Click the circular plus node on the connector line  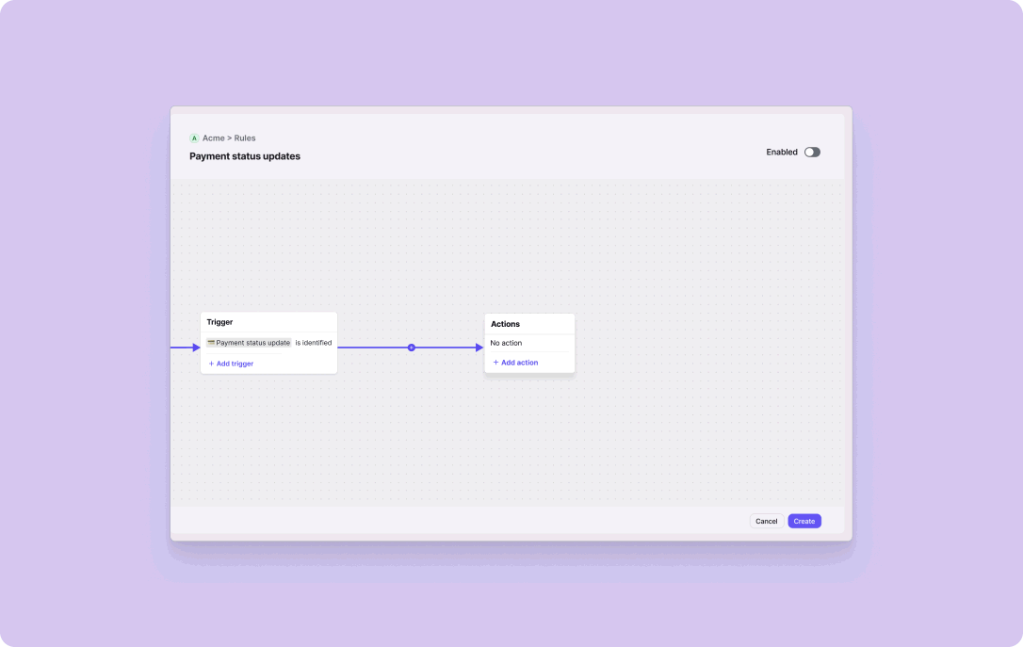(412, 348)
